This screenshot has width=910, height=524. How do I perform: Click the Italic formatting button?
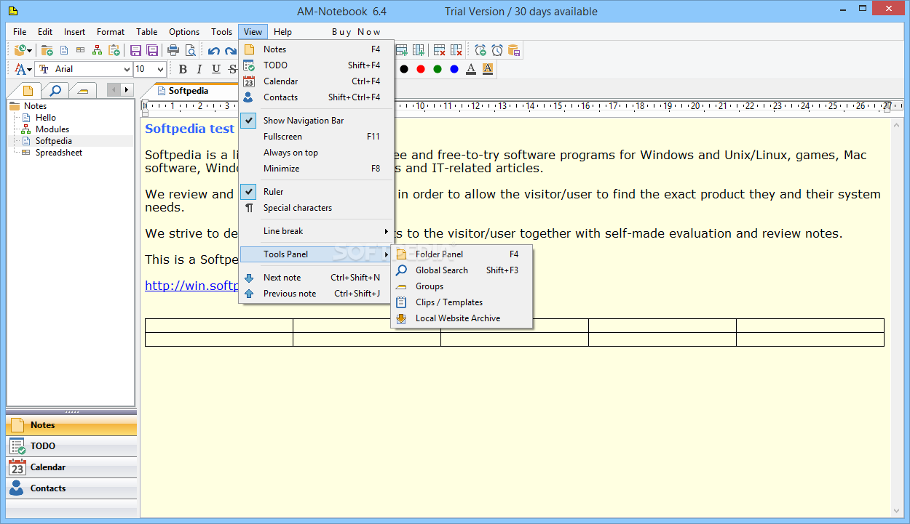tap(199, 69)
